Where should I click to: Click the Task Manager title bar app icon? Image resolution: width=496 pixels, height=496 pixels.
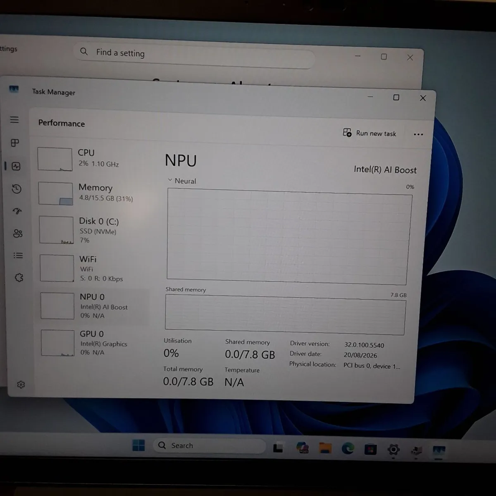click(14, 89)
